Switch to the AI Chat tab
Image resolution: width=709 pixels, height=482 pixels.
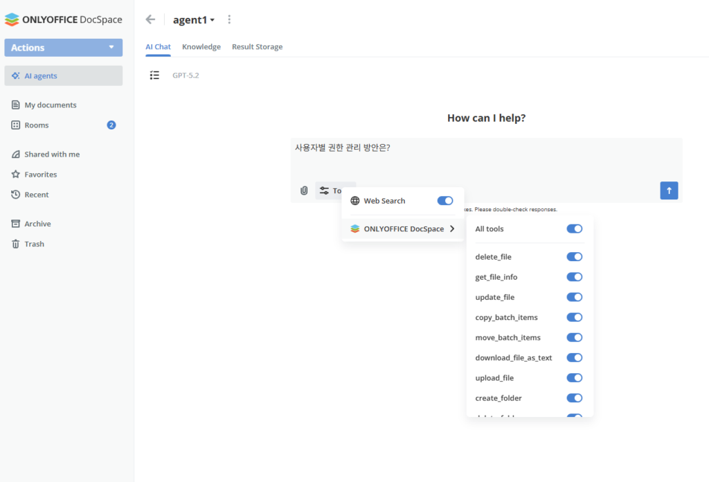(158, 46)
